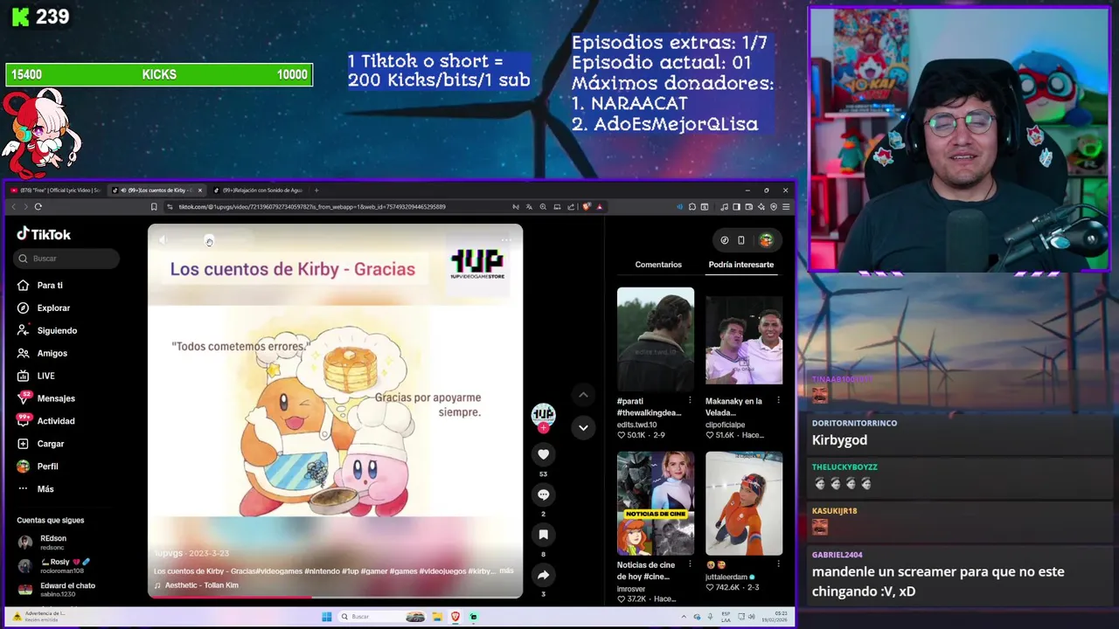Click the Buscar search field in TikTok
The width and height of the screenshot is (1119, 629).
click(x=66, y=259)
